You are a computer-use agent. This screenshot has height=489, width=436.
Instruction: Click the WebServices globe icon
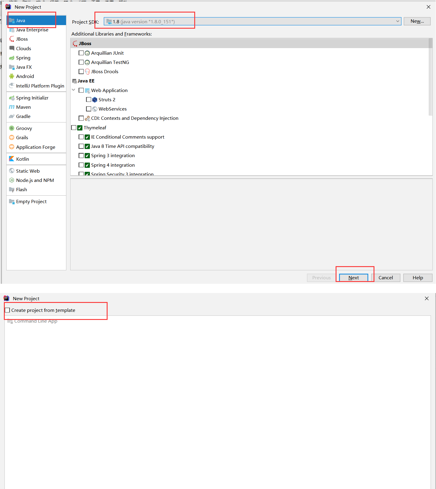(95, 109)
